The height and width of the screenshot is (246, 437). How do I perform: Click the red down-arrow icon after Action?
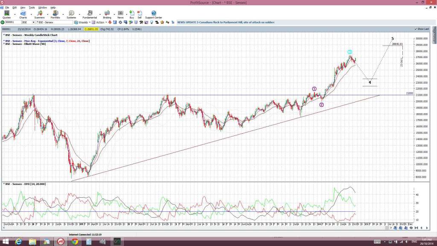tap(110, 22)
